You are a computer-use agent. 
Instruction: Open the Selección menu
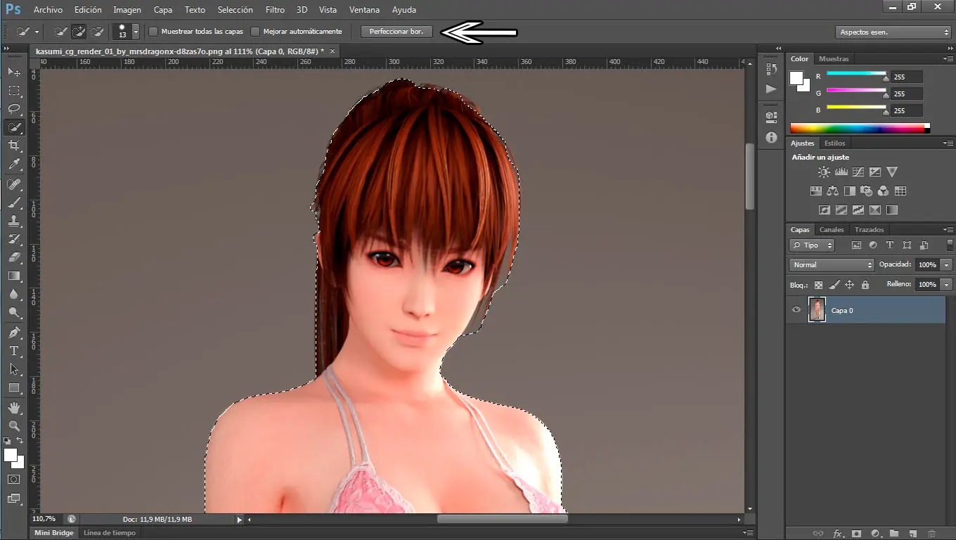(x=235, y=10)
